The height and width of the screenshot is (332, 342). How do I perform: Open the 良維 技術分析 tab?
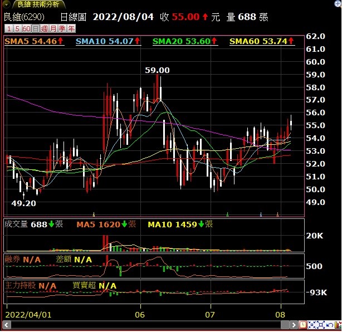(39, 4)
